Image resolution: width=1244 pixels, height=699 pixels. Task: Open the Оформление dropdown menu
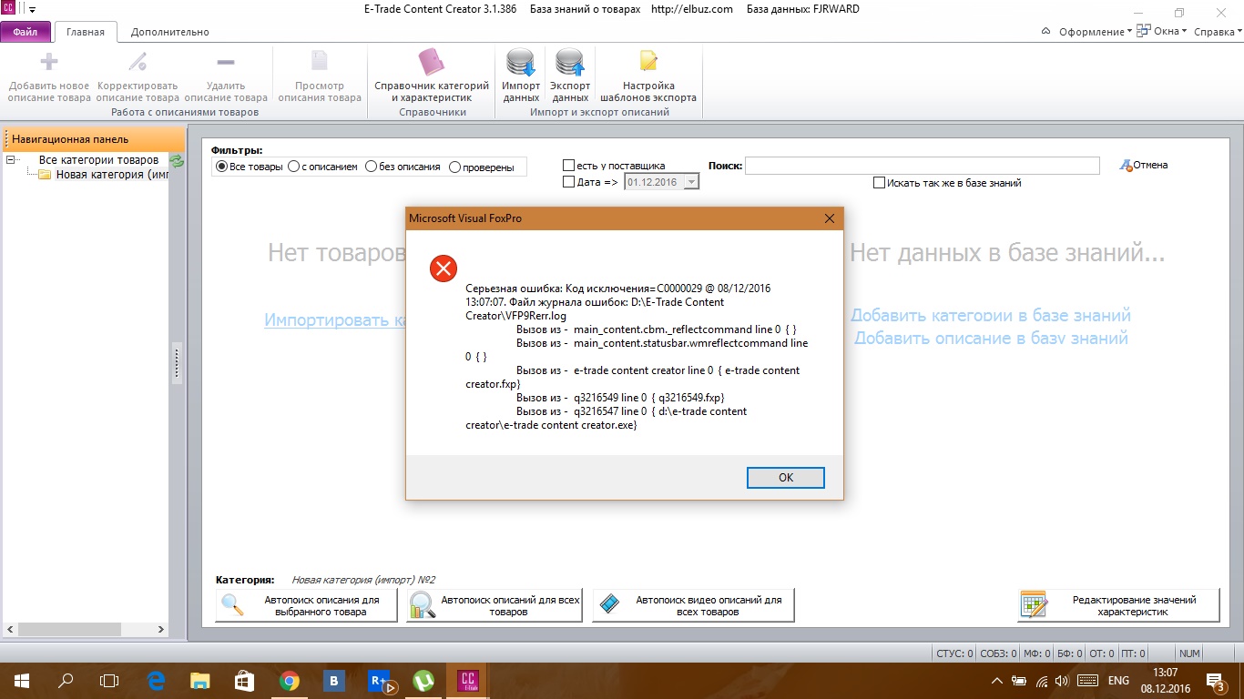click(1096, 32)
